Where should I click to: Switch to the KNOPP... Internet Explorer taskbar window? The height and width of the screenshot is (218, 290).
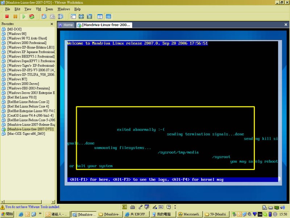coord(137,214)
